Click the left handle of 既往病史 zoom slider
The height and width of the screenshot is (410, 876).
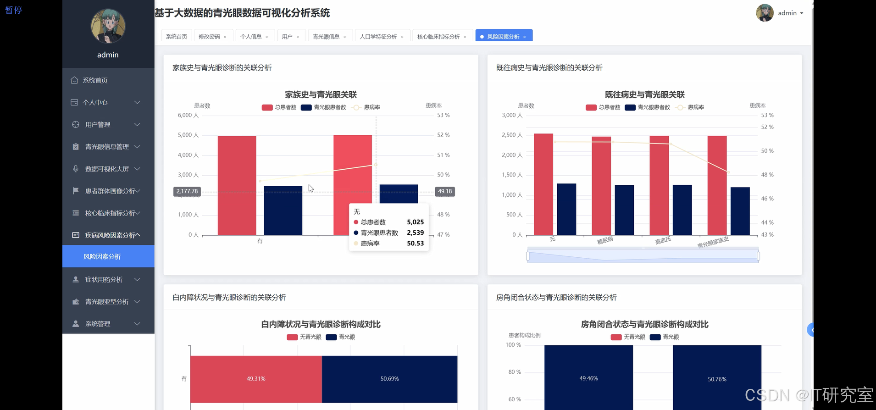(x=528, y=256)
